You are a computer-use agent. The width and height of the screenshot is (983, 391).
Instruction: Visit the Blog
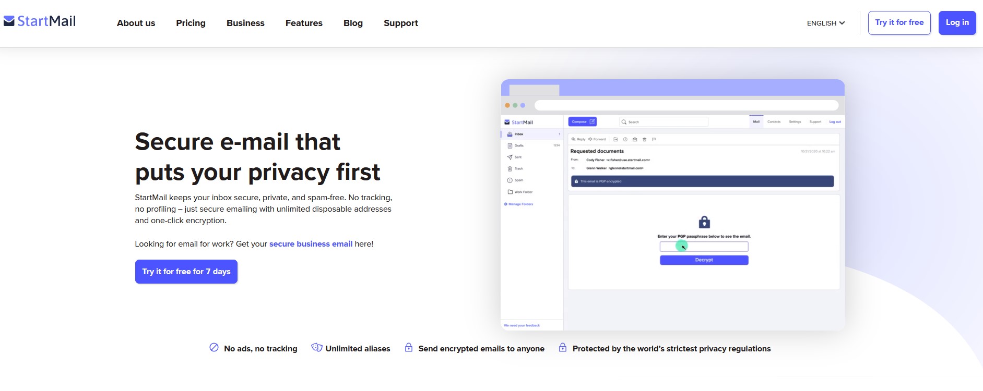(353, 23)
